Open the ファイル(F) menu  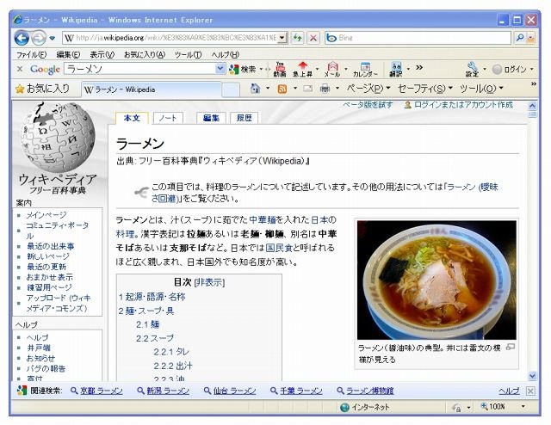[x=31, y=54]
